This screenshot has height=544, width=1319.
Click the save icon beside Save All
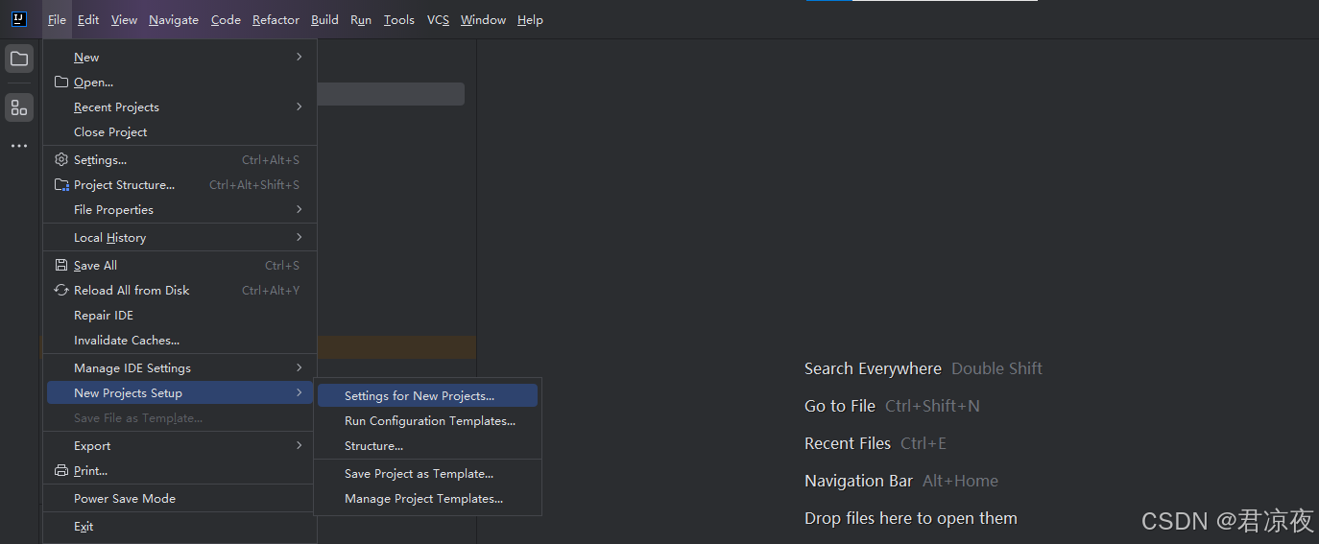(61, 265)
